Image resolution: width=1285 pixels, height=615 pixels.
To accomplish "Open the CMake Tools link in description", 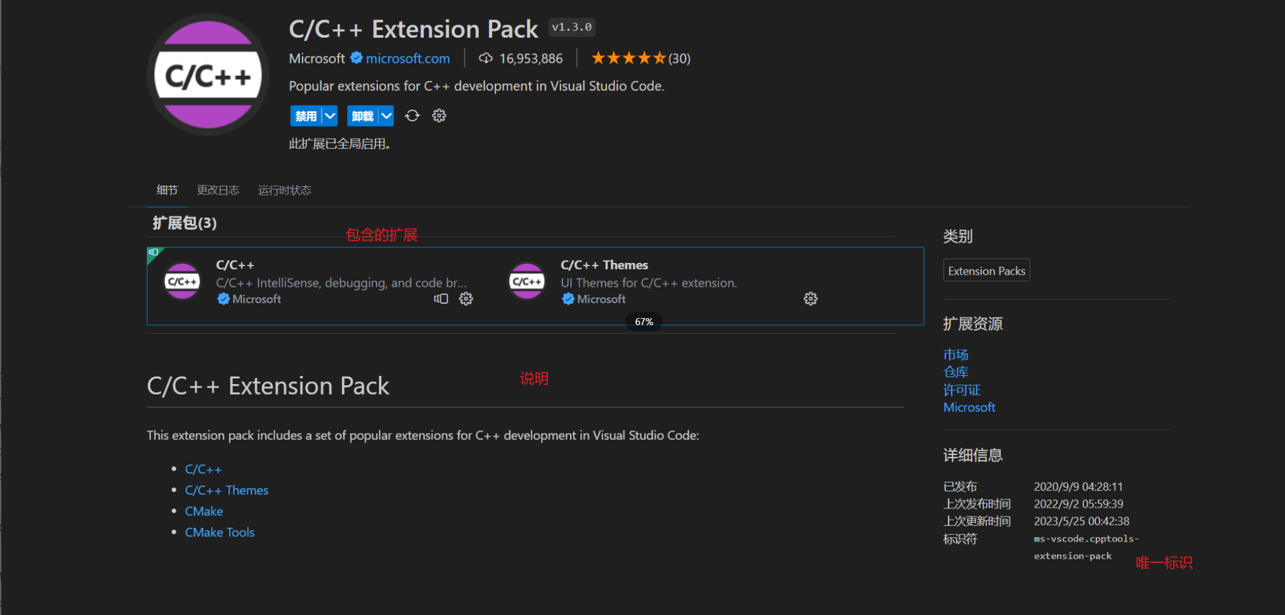I will pyautogui.click(x=220, y=532).
